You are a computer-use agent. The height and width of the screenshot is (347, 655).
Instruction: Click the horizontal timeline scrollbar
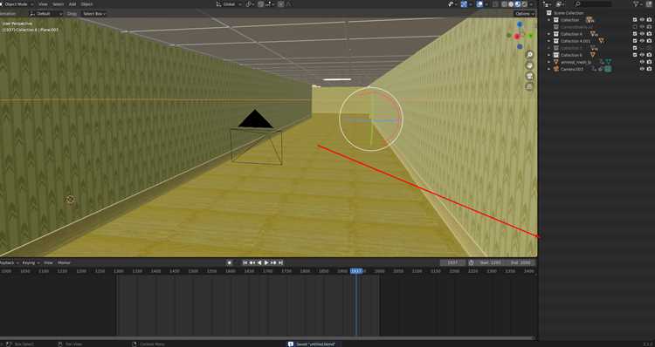[267, 337]
